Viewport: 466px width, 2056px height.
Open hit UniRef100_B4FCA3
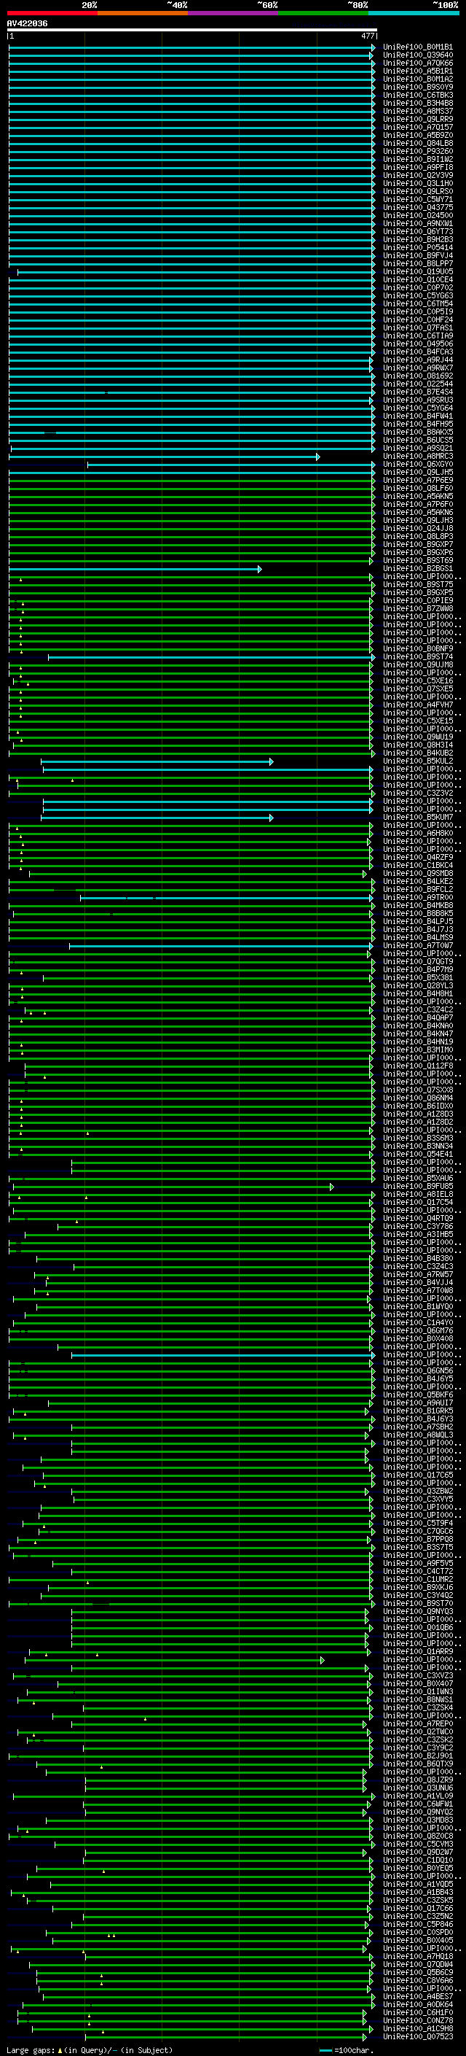(418, 352)
